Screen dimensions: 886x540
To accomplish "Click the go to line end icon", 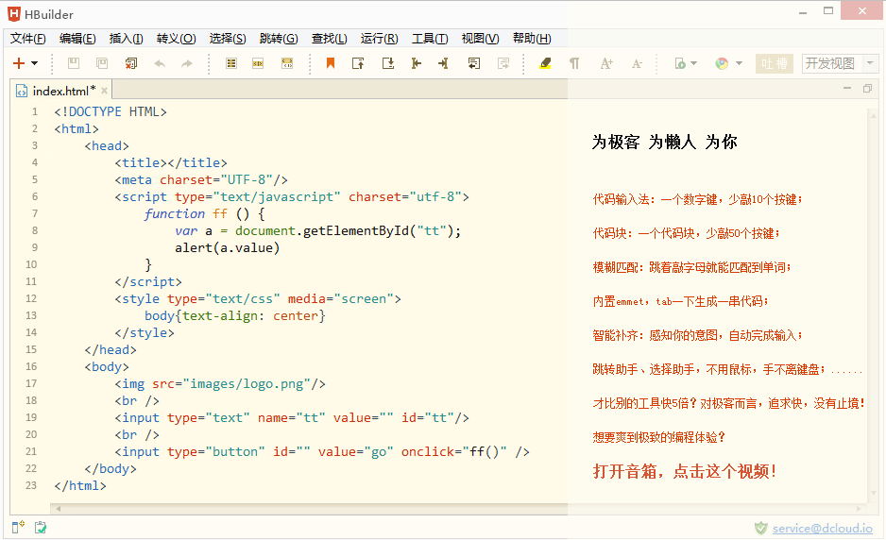I will point(444,63).
